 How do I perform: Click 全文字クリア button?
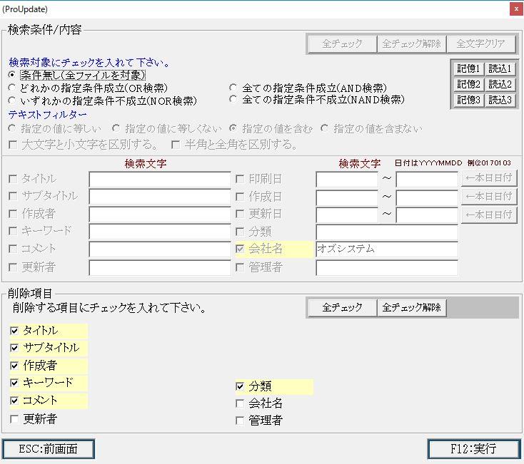(481, 43)
